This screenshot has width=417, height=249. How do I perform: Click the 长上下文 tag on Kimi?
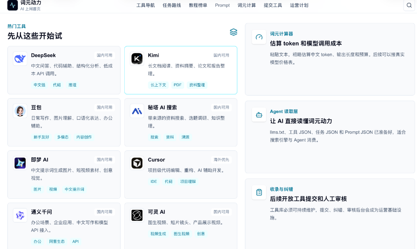point(158,85)
